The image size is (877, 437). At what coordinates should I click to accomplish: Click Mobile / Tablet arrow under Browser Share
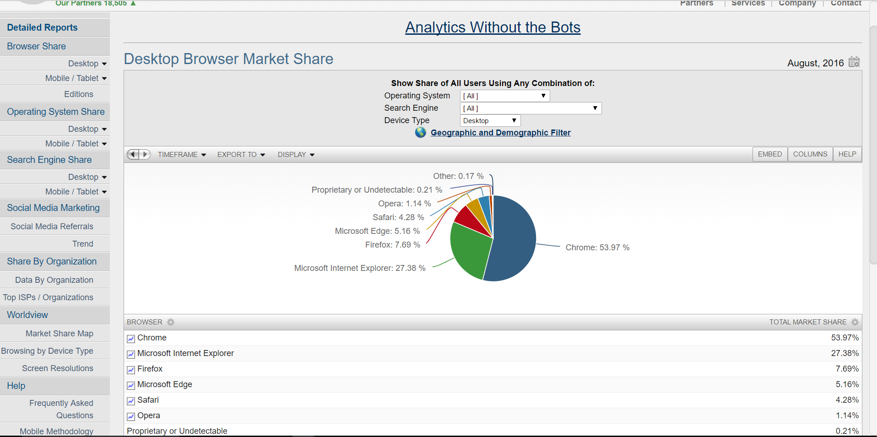[x=104, y=79]
